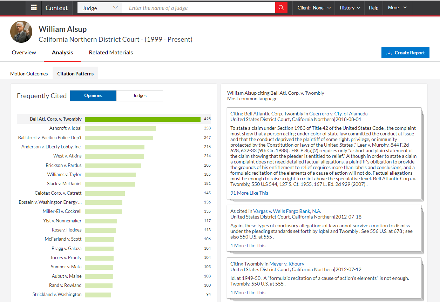Viewport: 440px width, 302px height.
Task: Select the Opinions toggle button
Action: tap(93, 96)
